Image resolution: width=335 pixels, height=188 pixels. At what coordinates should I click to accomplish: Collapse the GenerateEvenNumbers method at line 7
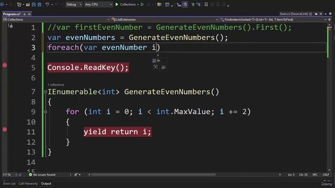(x=46, y=92)
